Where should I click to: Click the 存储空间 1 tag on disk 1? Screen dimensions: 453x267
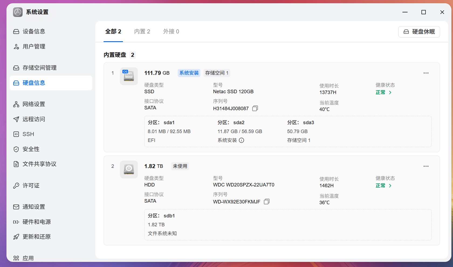point(217,73)
